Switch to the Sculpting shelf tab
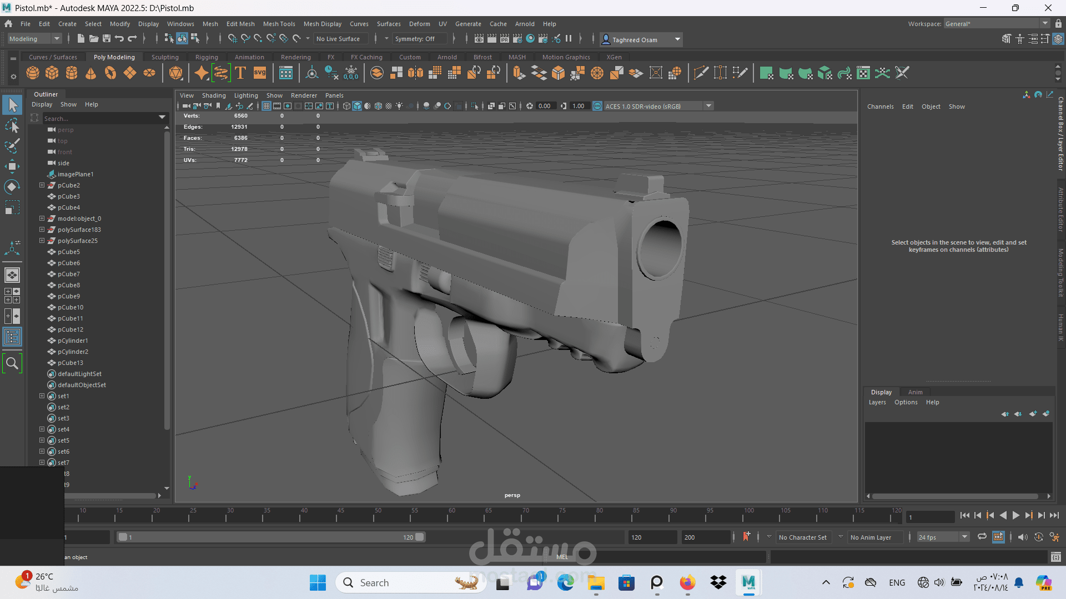This screenshot has width=1066, height=599. click(165, 57)
